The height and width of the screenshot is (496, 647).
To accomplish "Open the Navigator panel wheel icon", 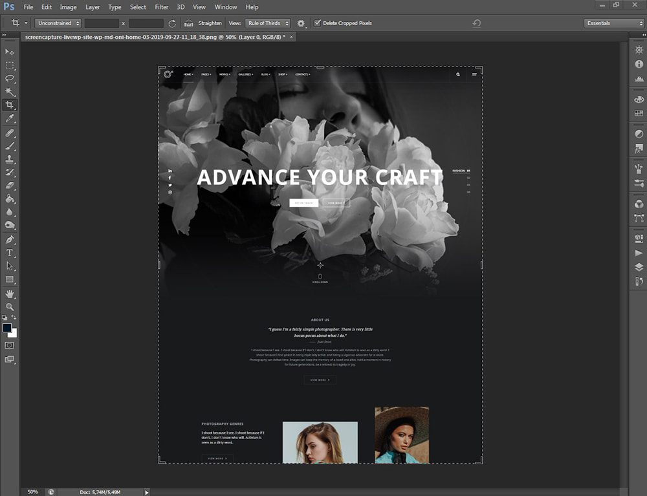I will [x=639, y=50].
